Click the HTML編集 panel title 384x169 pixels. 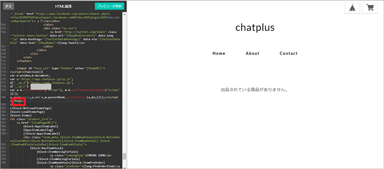click(x=64, y=7)
